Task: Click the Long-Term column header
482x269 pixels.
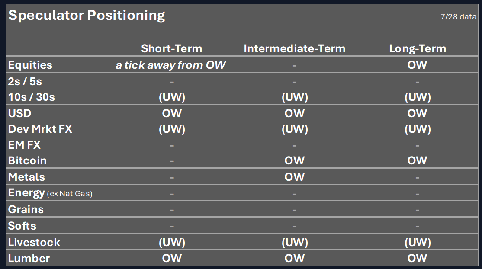Action: (418, 48)
